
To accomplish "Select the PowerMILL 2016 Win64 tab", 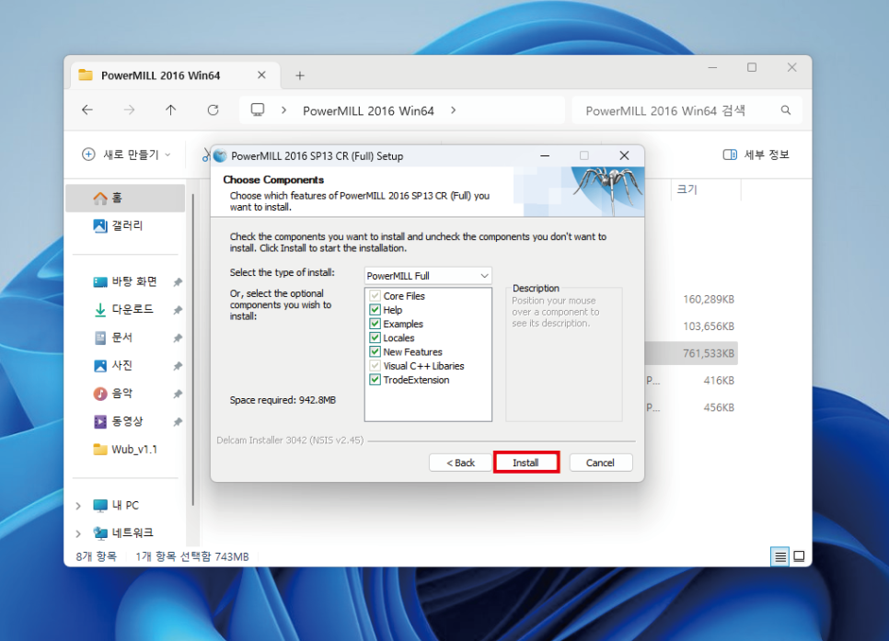I will pyautogui.click(x=175, y=75).
